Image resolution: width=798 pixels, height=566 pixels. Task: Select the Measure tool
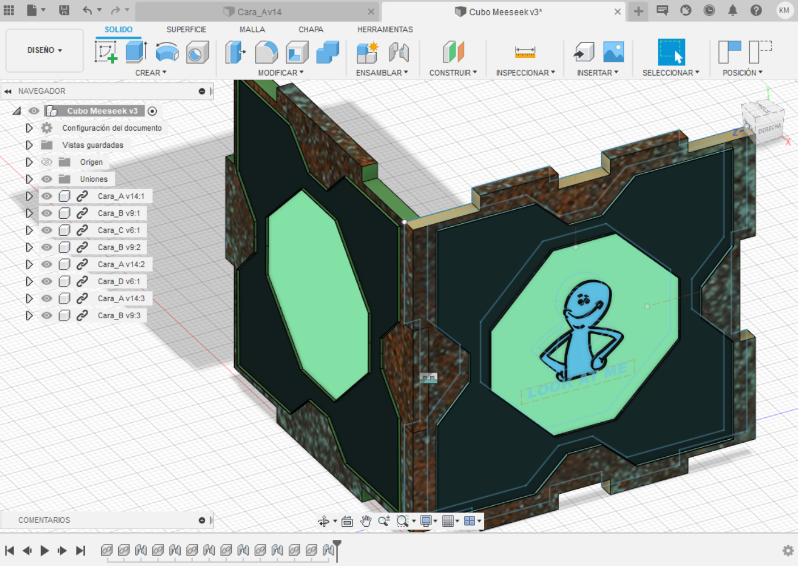pyautogui.click(x=525, y=52)
